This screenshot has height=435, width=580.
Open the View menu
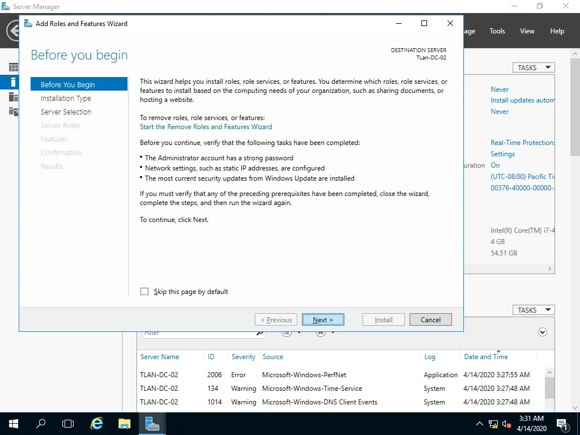pyautogui.click(x=527, y=31)
